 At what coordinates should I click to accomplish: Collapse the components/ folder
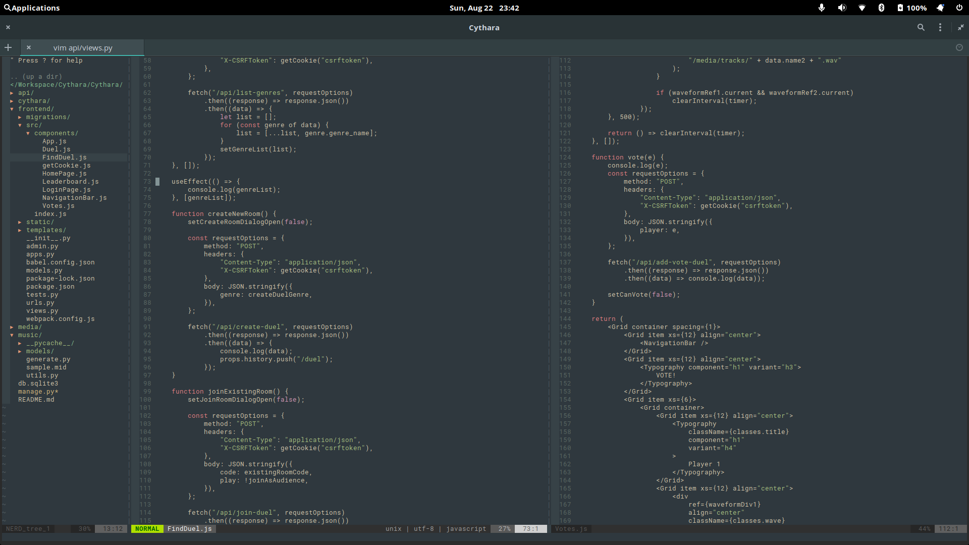pos(56,133)
